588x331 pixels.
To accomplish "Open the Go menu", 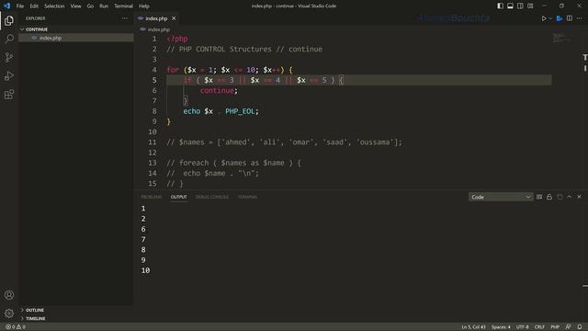I will point(90,6).
